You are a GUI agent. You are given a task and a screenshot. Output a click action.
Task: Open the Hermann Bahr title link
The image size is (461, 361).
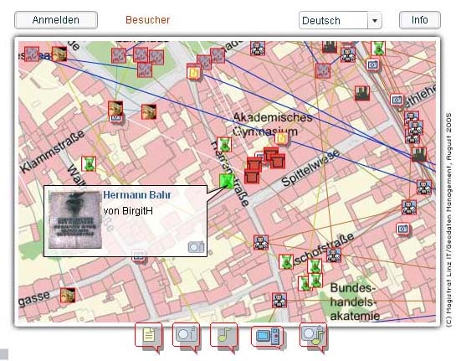[137, 195]
